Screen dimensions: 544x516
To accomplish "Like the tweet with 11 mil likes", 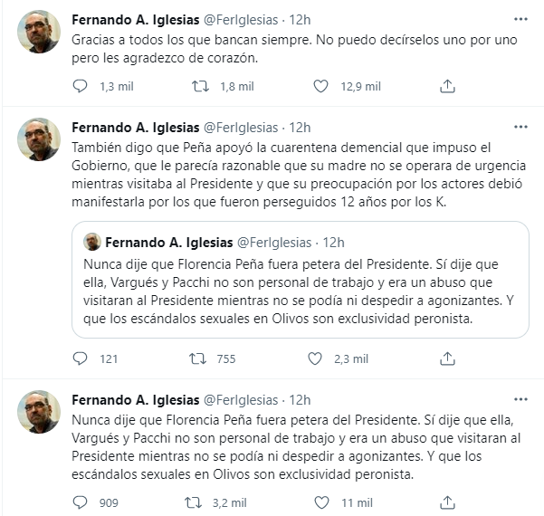I will (x=321, y=502).
